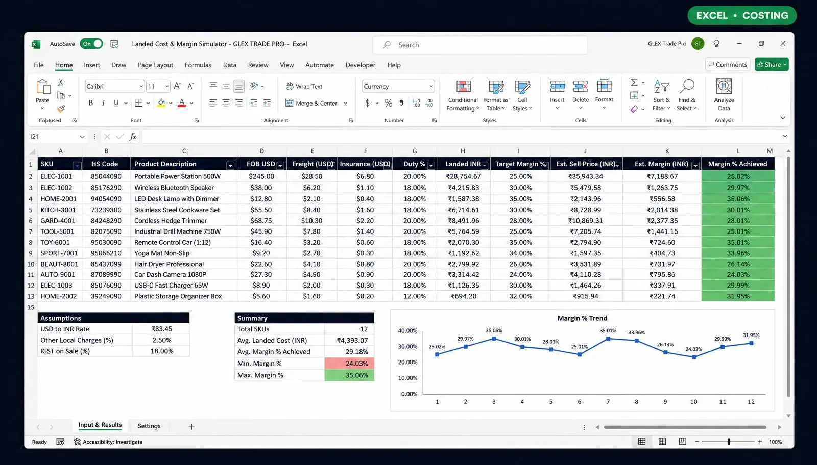Click the Cut scissors icon
The width and height of the screenshot is (817, 465).
pos(61,82)
